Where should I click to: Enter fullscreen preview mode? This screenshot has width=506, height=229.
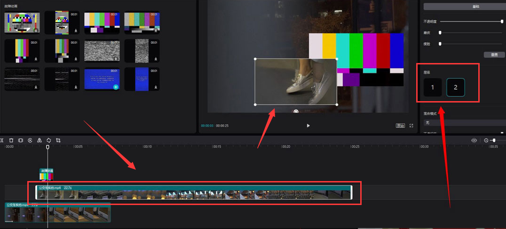pos(411,126)
